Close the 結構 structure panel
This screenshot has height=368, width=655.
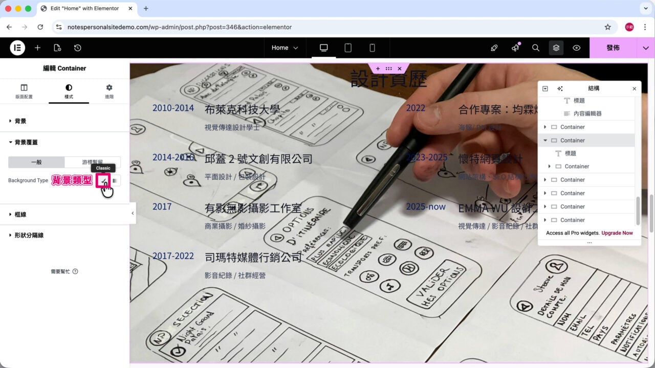point(635,88)
